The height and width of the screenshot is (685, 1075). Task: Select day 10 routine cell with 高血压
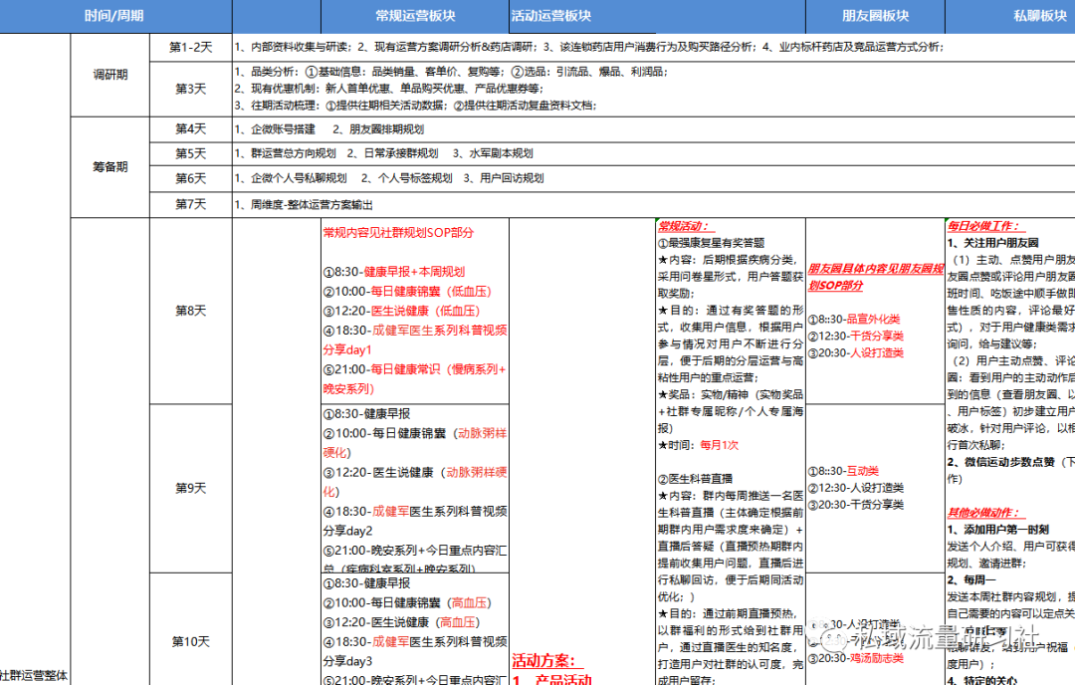pyautogui.click(x=415, y=629)
